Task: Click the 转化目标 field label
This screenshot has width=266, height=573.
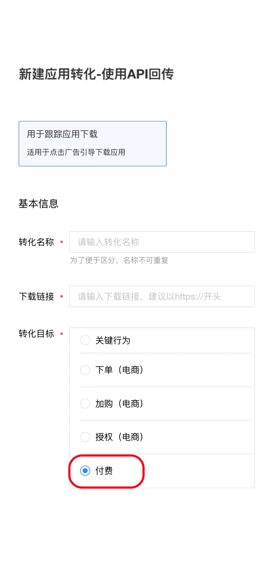Action: click(36, 333)
